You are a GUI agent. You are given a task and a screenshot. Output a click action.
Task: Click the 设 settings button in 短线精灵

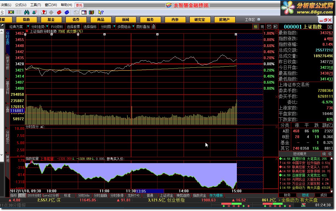click(x=330, y=154)
